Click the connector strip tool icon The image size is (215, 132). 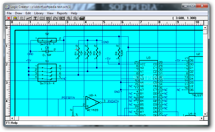coord(49,18)
